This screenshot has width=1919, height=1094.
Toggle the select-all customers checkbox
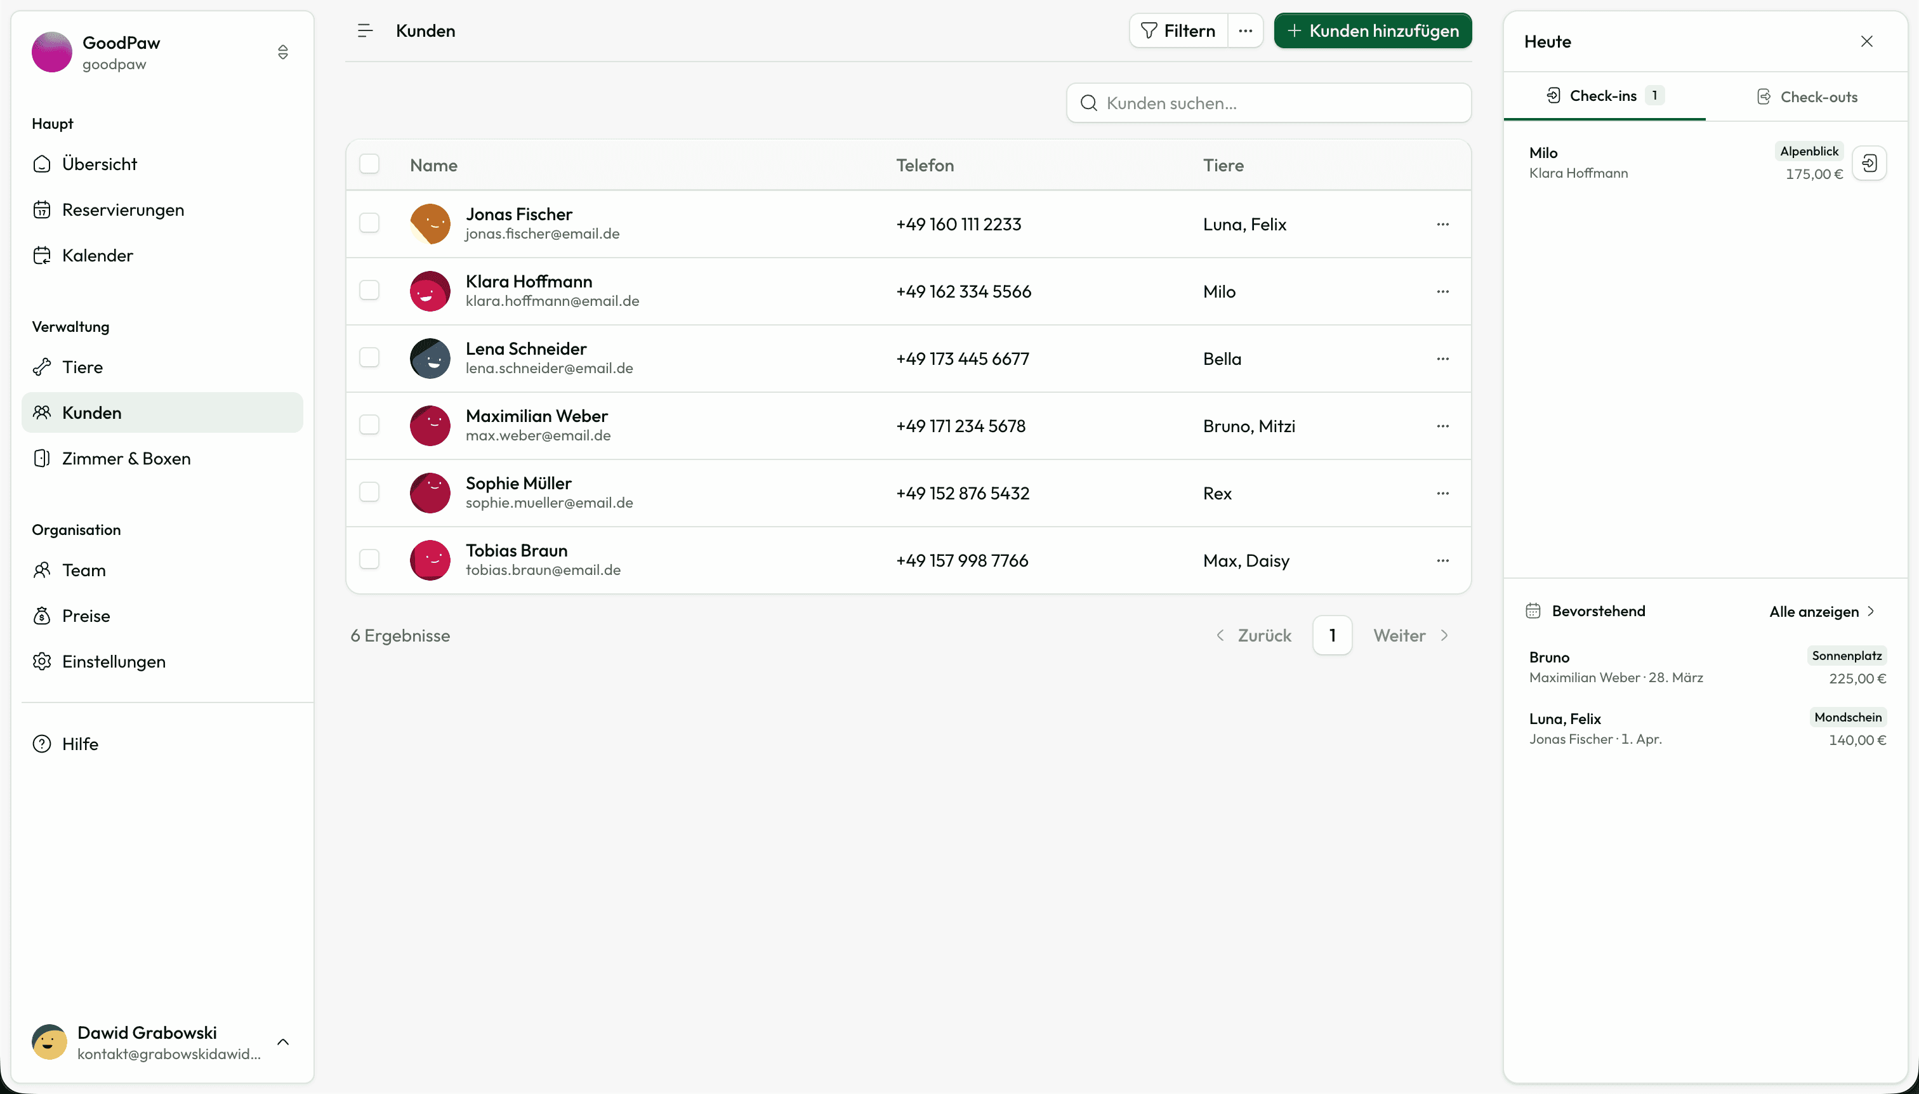(369, 164)
